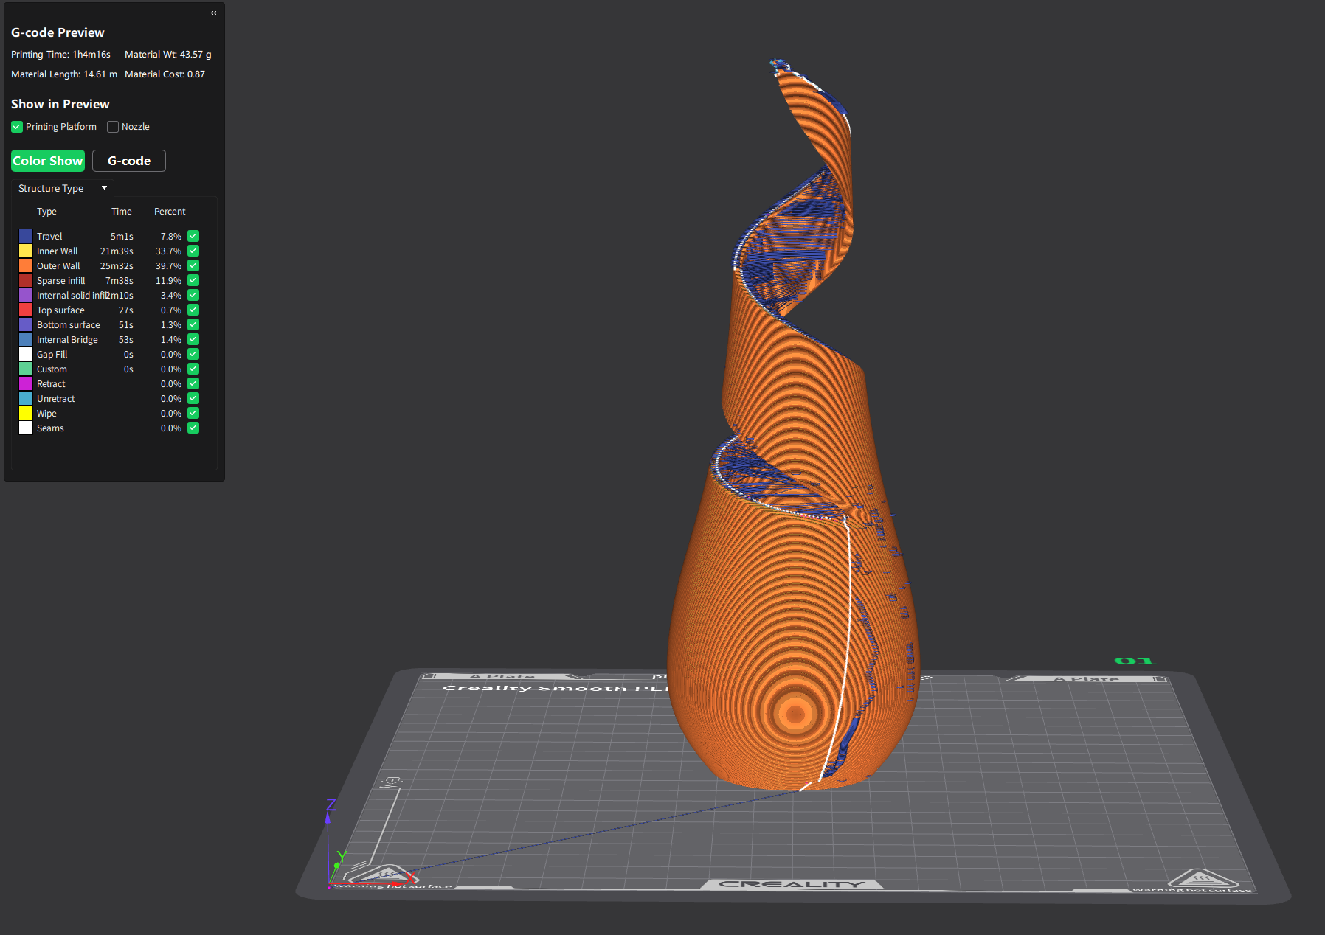The width and height of the screenshot is (1325, 935).
Task: Click the Internal Bridge color swatch
Action: click(26, 339)
